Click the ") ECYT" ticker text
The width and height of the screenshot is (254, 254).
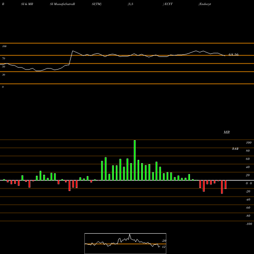[168, 4]
